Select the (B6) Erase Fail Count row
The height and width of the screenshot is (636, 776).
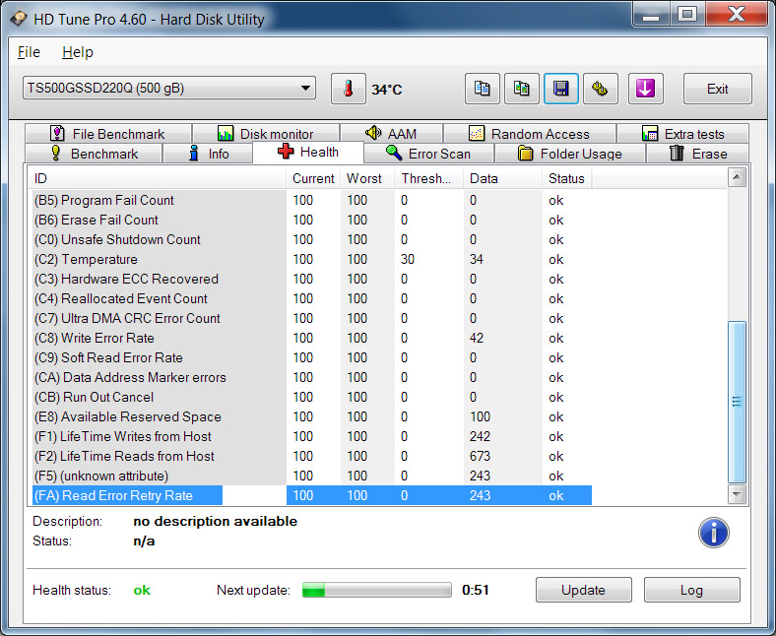pos(312,220)
